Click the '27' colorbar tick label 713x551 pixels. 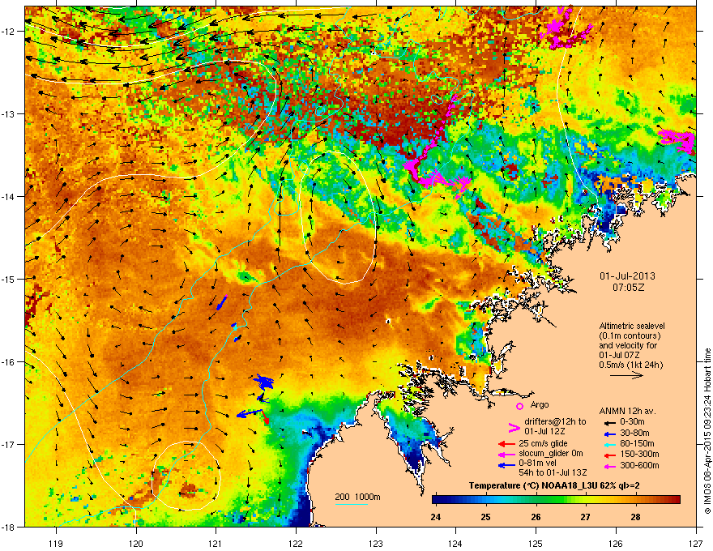(x=586, y=517)
